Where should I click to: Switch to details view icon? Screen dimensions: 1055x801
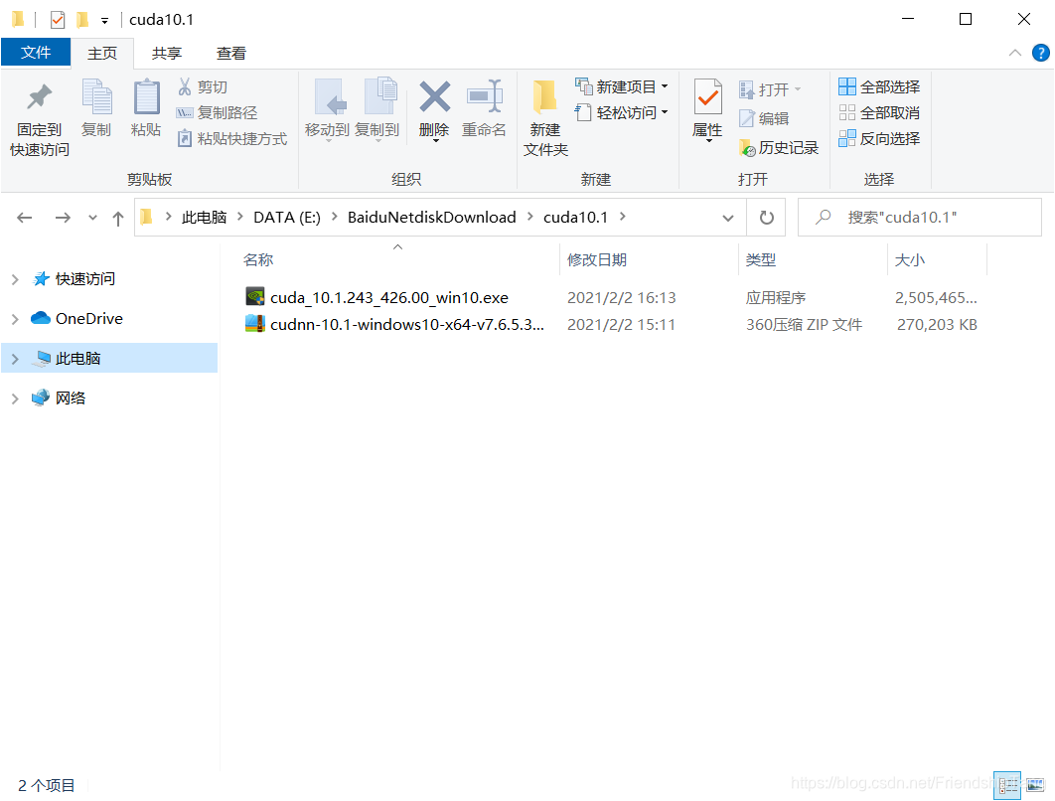(x=1006, y=785)
